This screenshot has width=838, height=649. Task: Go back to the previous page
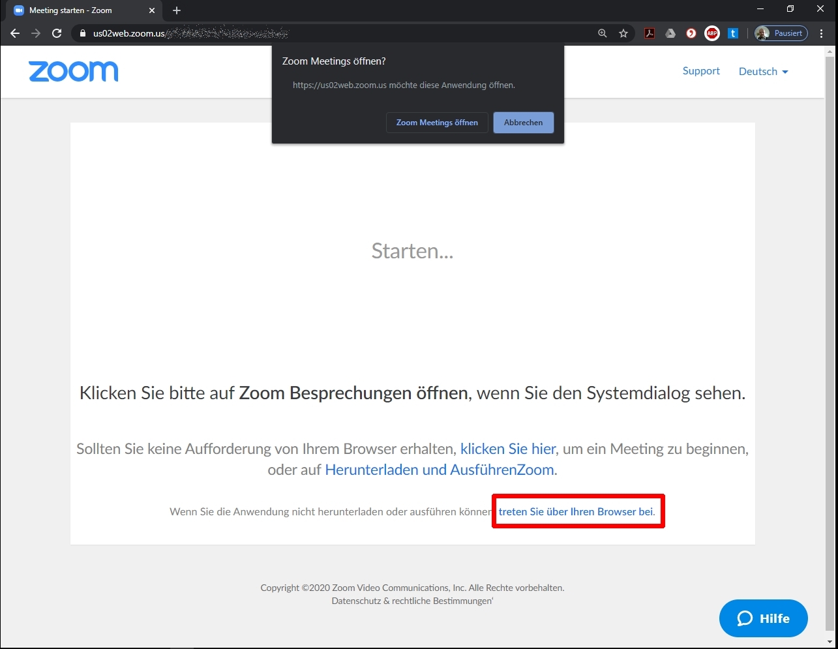point(15,33)
